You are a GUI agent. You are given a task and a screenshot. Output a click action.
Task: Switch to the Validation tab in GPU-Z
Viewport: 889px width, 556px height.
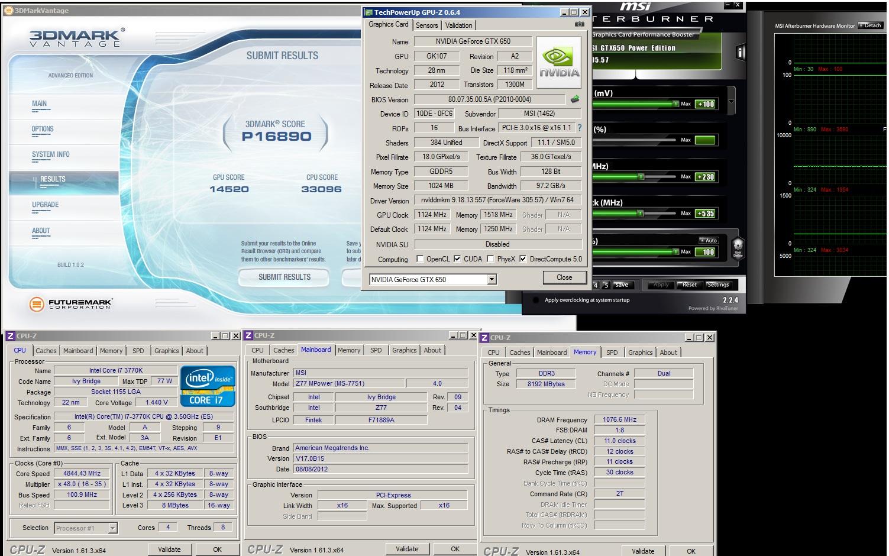tap(458, 25)
